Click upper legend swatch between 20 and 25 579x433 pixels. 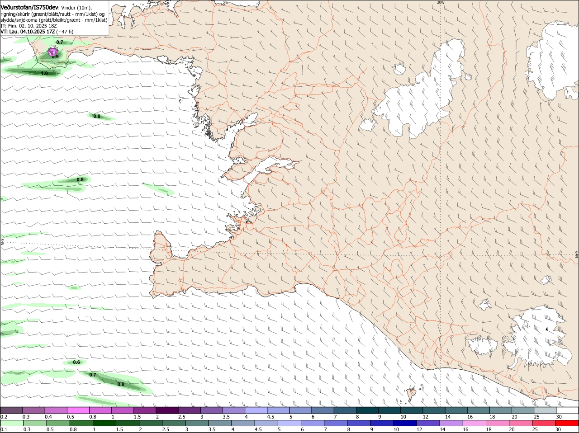tap(523, 410)
